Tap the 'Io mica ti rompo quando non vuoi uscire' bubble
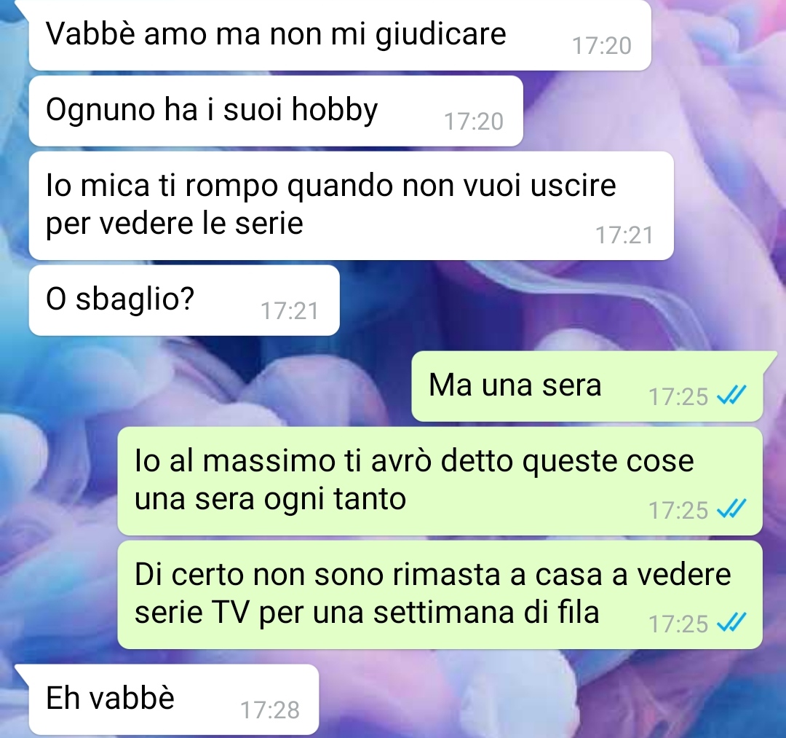The width and height of the screenshot is (786, 738). coord(351,205)
